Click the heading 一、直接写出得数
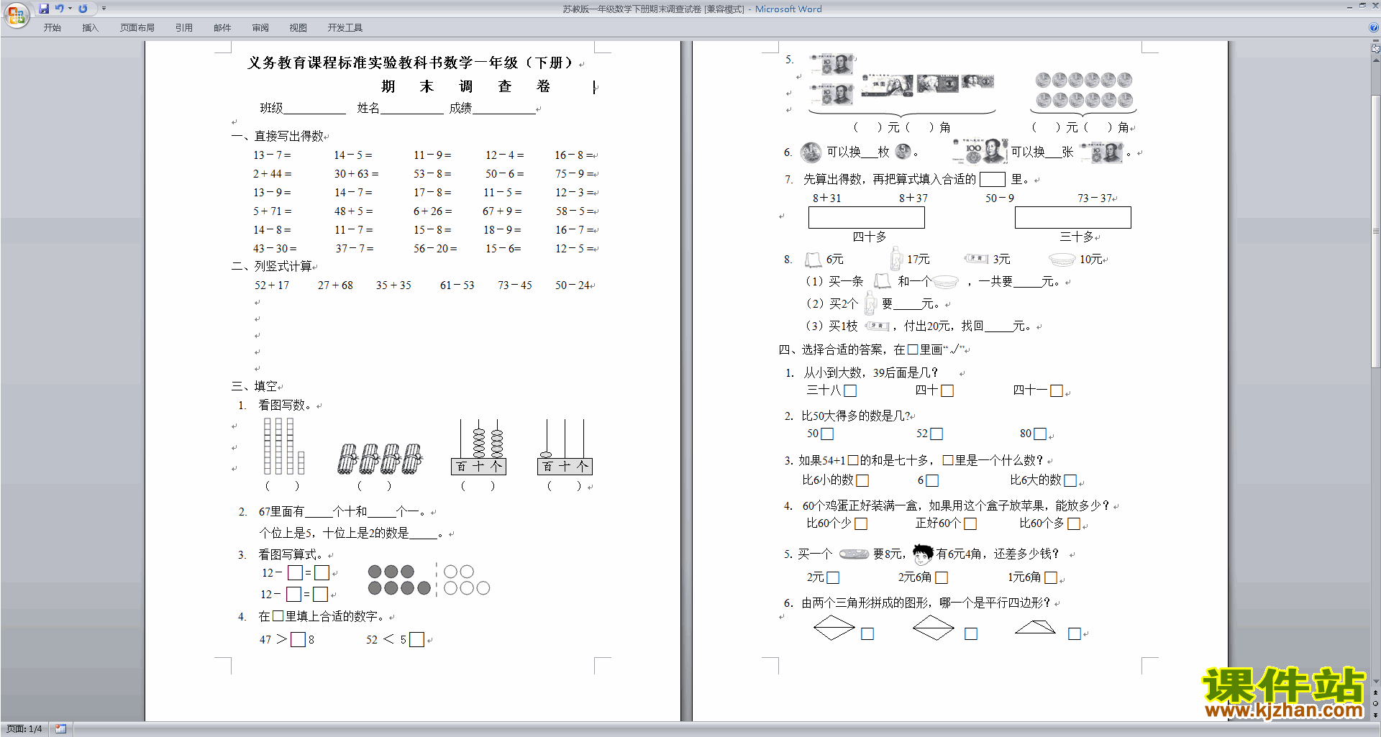1381x737 pixels. point(279,137)
